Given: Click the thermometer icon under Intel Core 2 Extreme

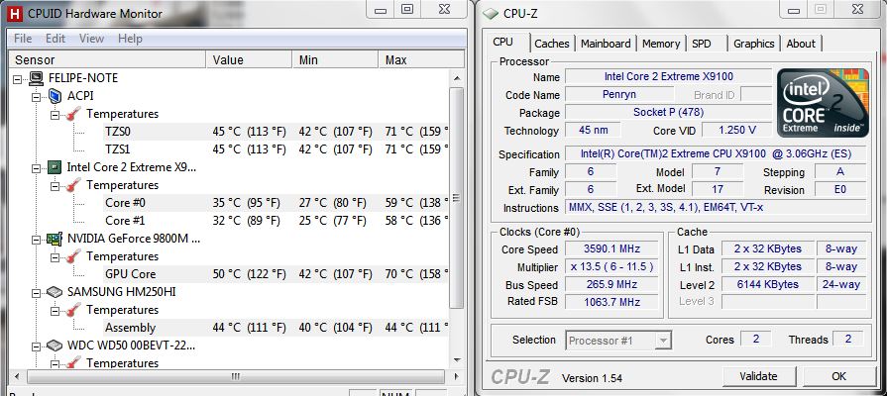Looking at the screenshot, I should 73,185.
